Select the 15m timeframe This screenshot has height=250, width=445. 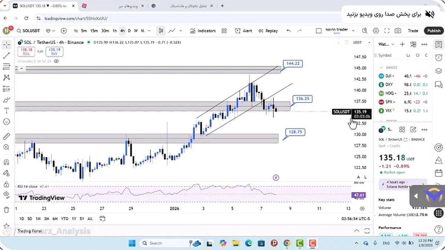(x=94, y=31)
